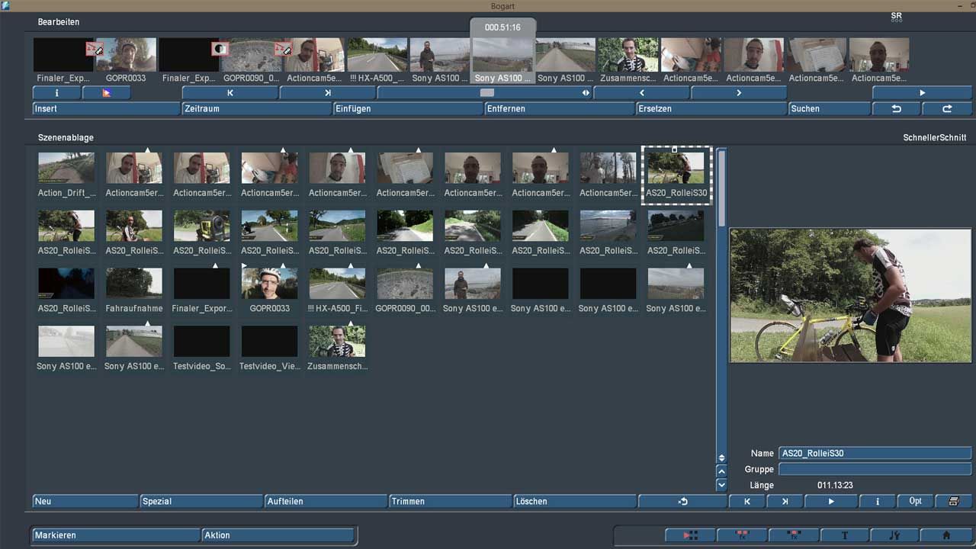Viewport: 976px width, 549px height.
Task: Open storyboard scene info button
Action: click(56, 93)
